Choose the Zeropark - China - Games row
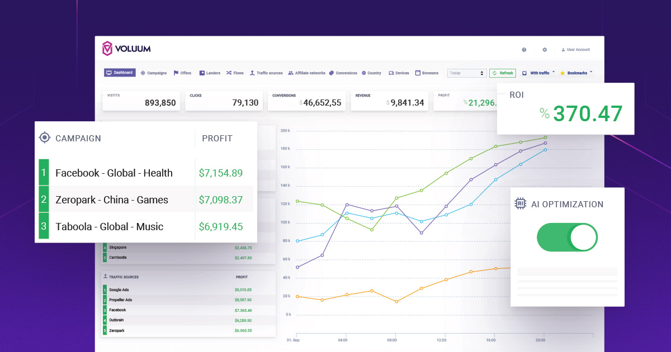671x352 pixels. (x=146, y=199)
